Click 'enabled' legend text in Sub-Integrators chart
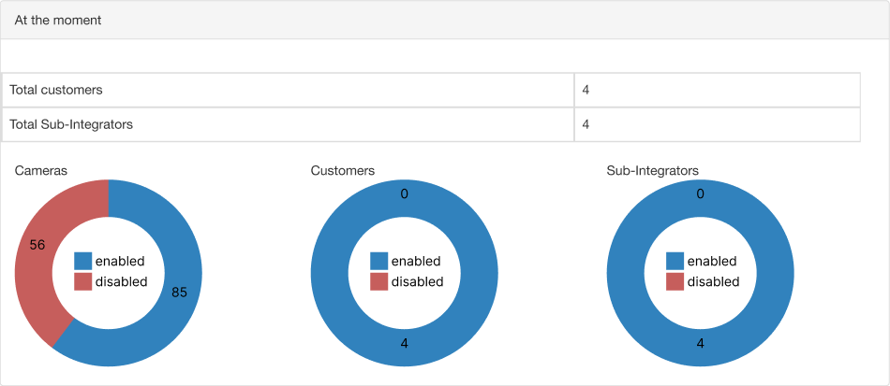This screenshot has height=386, width=890. 712,261
